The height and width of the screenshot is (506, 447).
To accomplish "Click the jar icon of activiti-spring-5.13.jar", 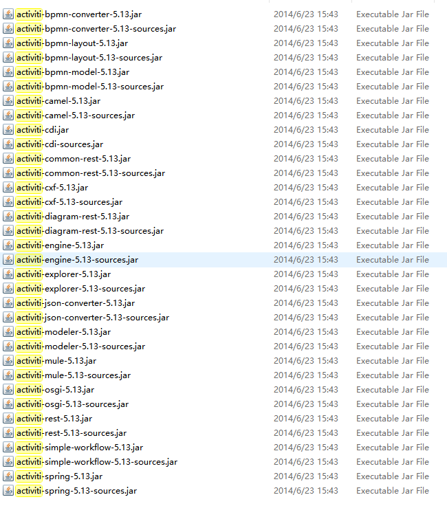I will (x=8, y=476).
